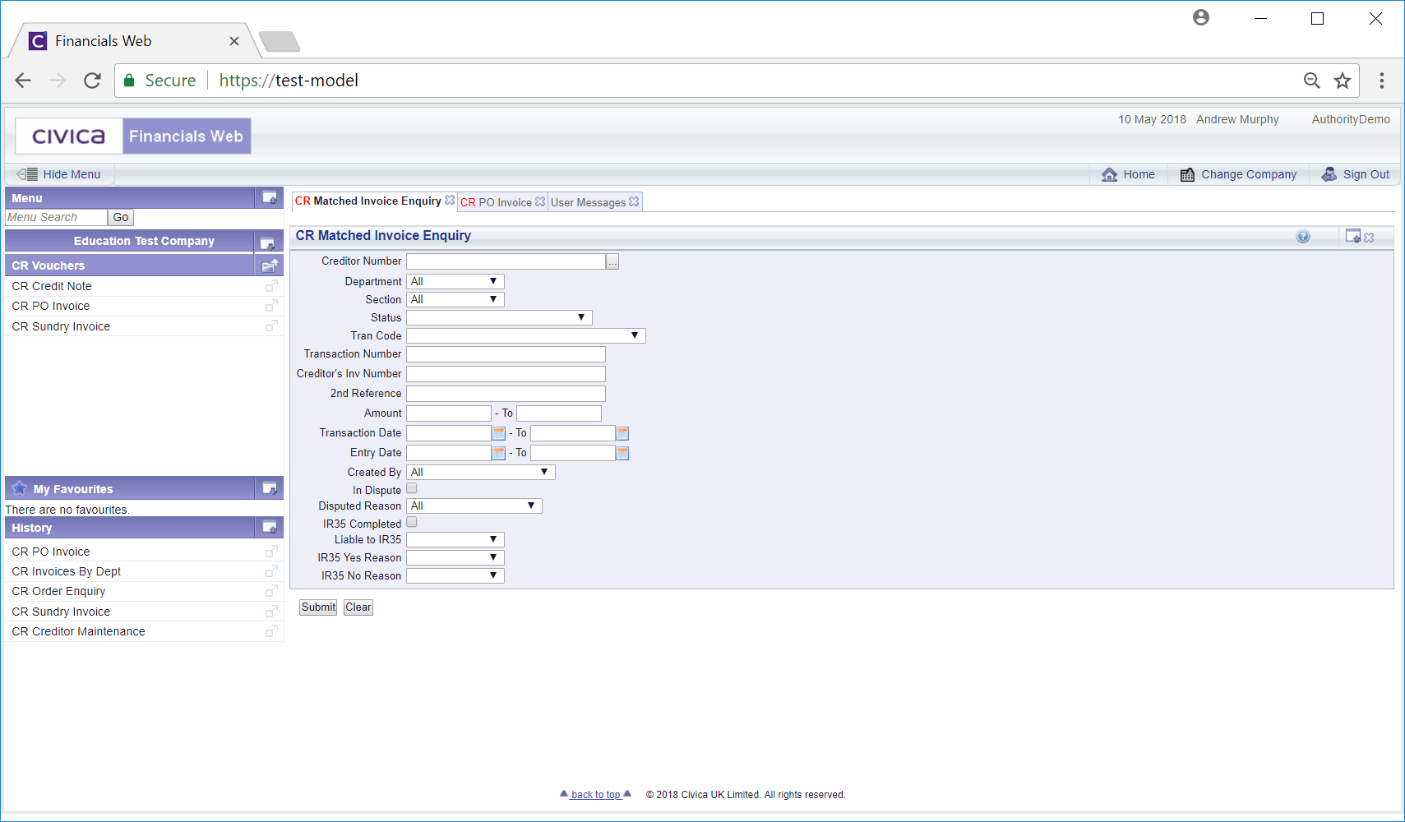Viewport: 1405px width, 822px height.
Task: Expand the Department dropdown
Action: click(455, 281)
